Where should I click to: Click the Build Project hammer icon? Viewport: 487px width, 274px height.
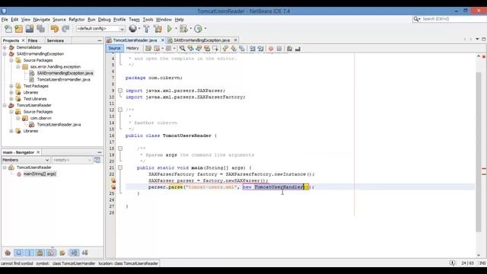(x=147, y=29)
